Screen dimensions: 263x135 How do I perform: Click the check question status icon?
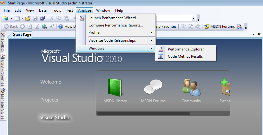click(240, 26)
